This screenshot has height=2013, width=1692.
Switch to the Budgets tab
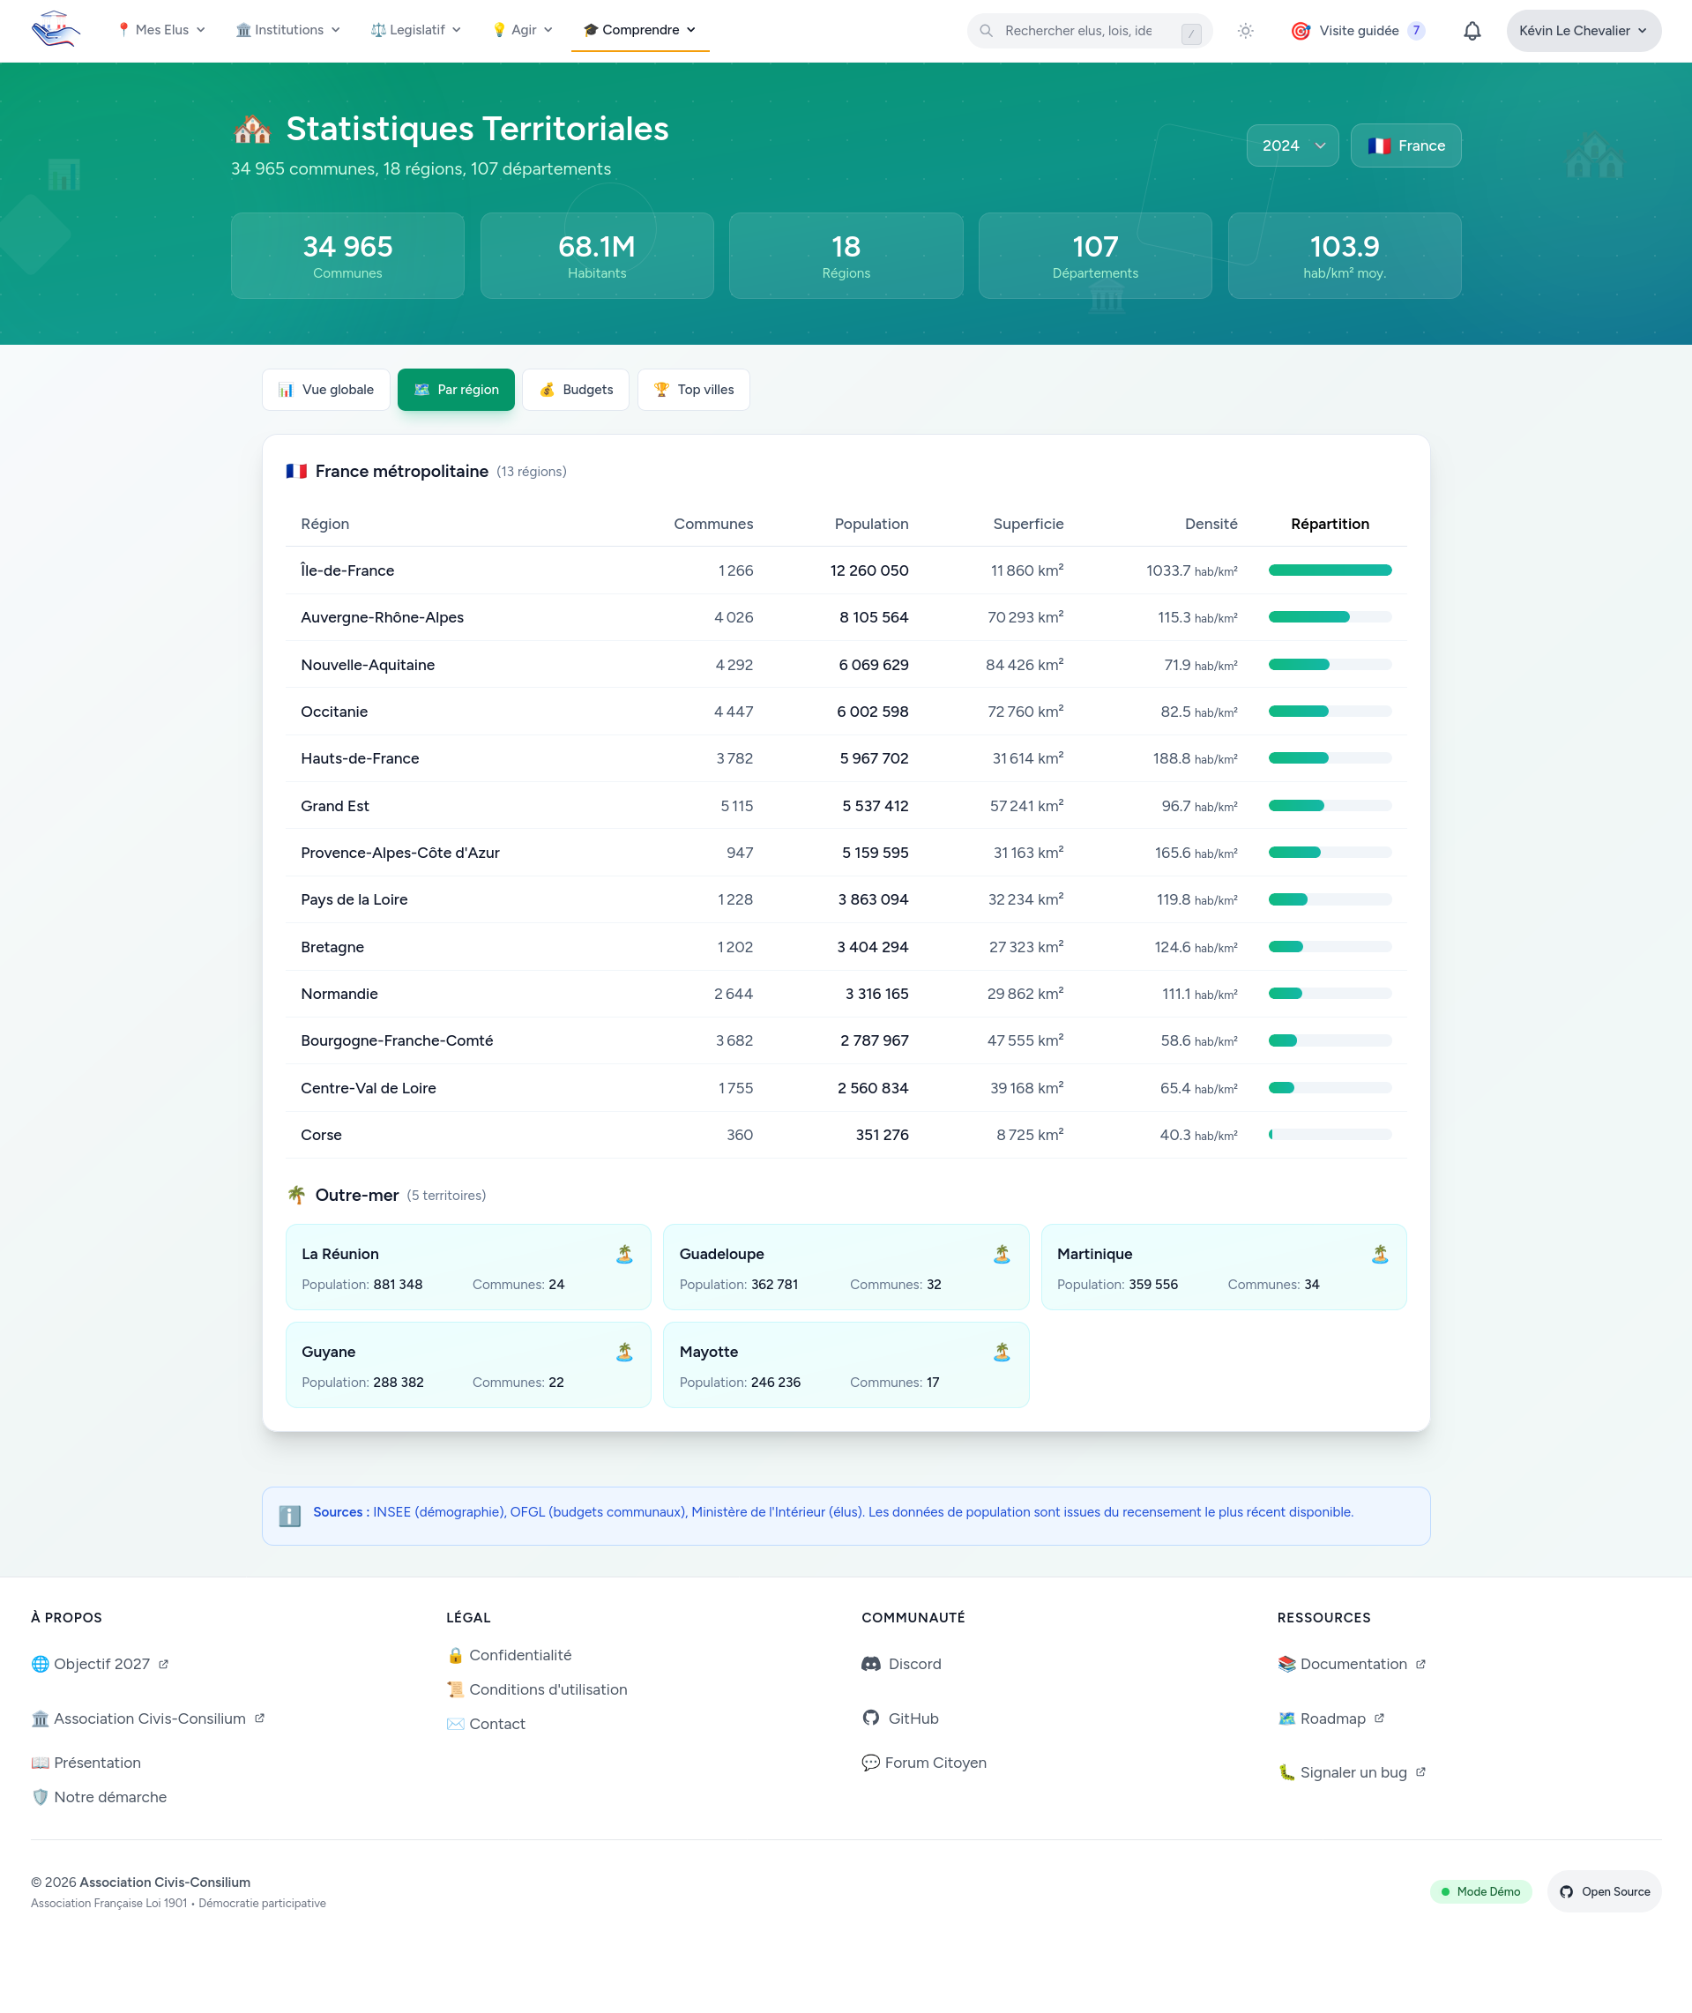pyautogui.click(x=576, y=390)
